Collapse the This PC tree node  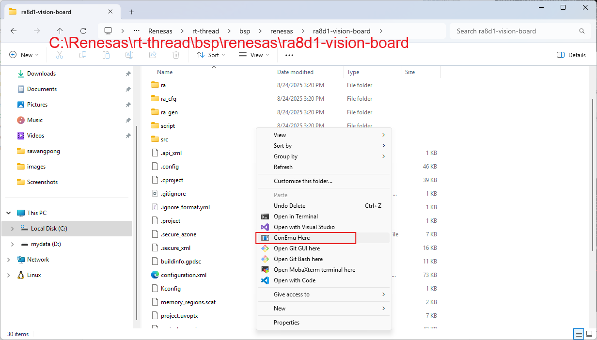point(9,213)
